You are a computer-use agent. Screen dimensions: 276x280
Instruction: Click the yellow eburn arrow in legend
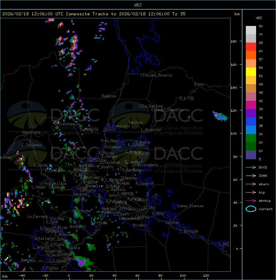[x=251, y=184]
